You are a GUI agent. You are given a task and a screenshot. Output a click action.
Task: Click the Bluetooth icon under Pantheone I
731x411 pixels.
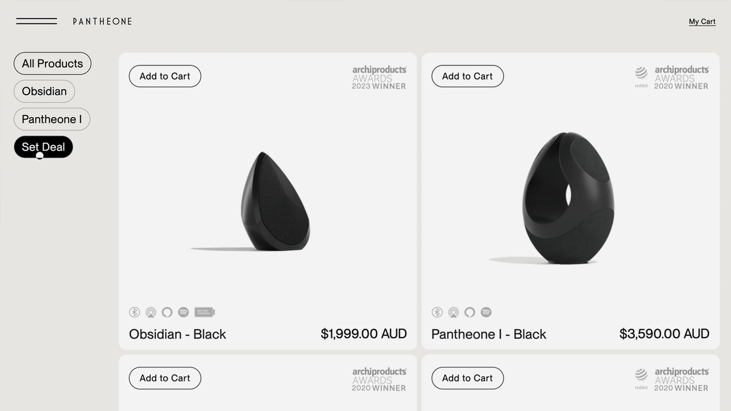click(x=437, y=312)
